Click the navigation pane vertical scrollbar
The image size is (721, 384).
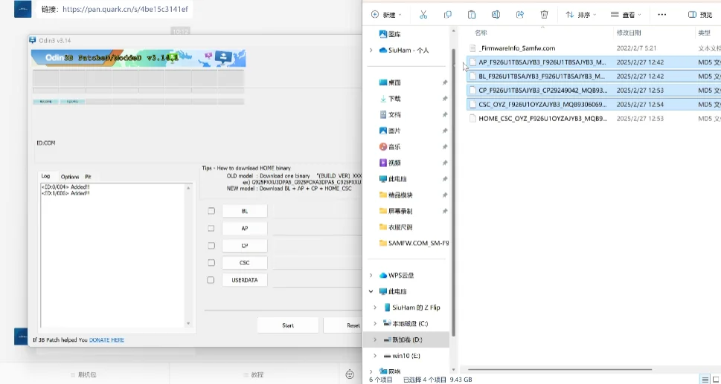[x=453, y=192]
